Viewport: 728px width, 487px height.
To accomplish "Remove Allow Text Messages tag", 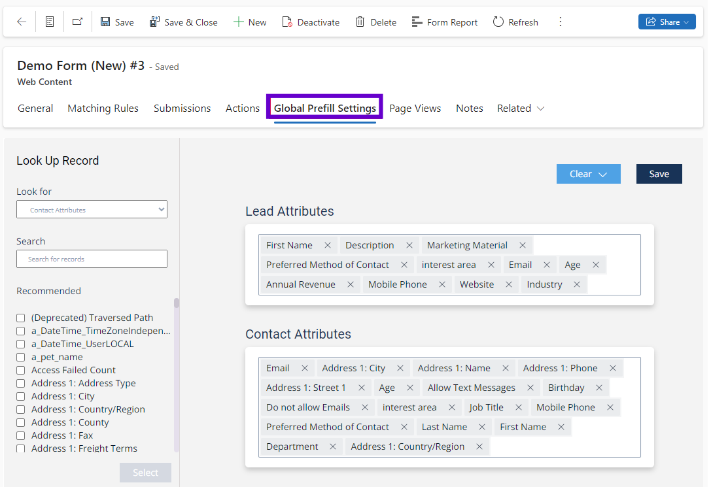I will (530, 388).
